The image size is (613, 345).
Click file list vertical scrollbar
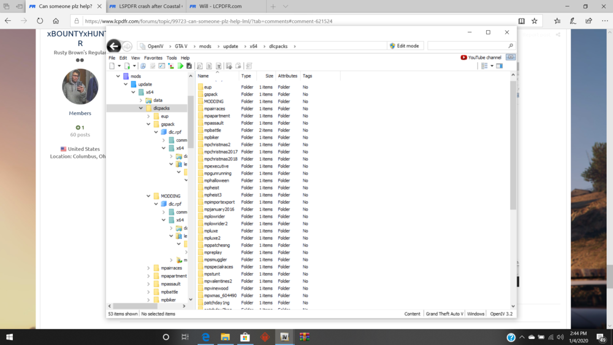pos(513,145)
